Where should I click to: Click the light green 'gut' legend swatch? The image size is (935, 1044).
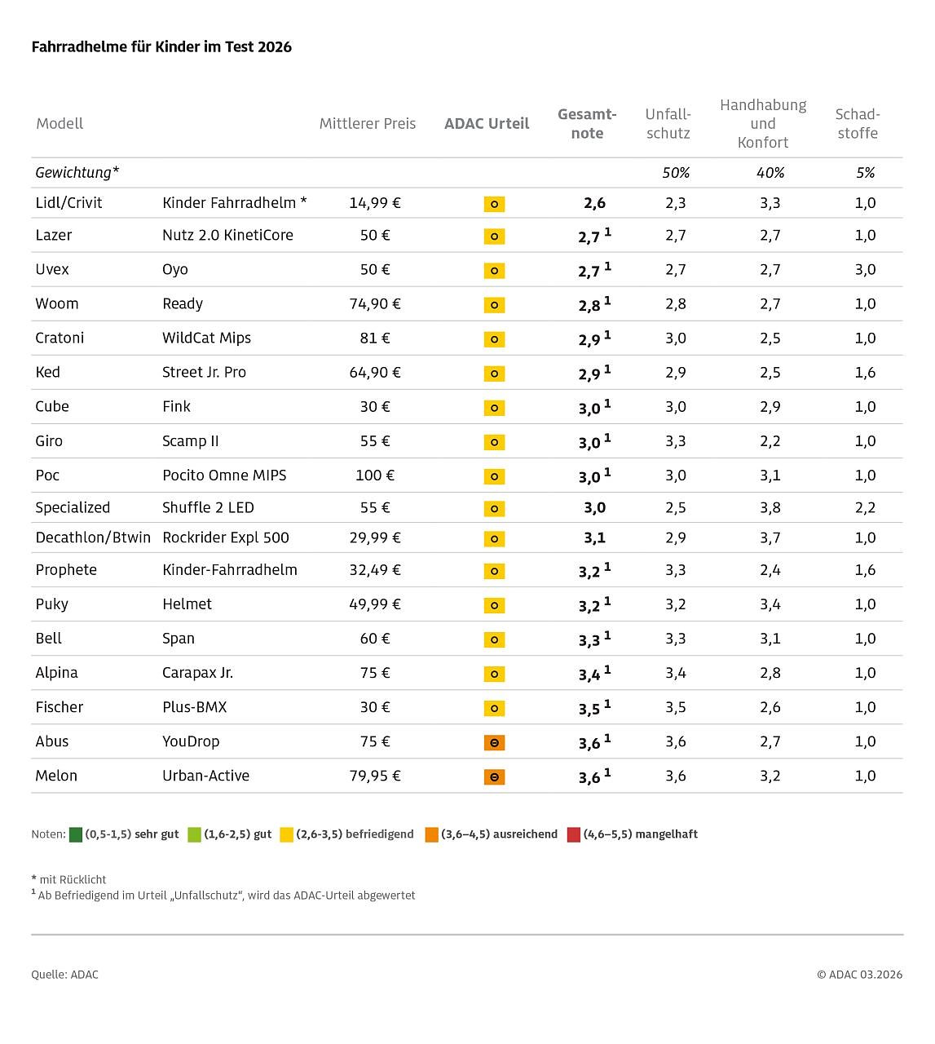(x=194, y=834)
